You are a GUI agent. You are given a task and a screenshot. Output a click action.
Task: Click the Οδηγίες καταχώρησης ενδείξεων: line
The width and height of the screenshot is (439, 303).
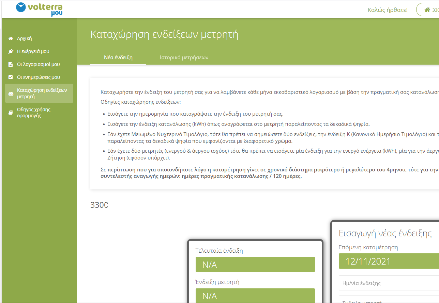click(x=141, y=102)
